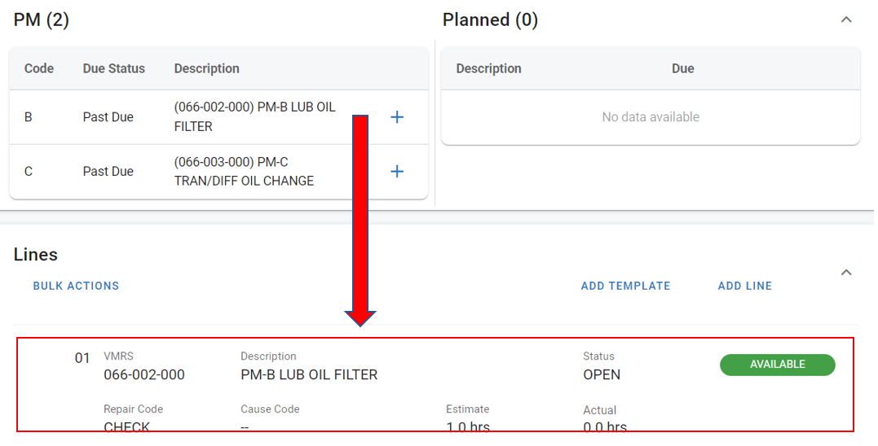The width and height of the screenshot is (878, 446).
Task: Open the BULK ACTIONS menu
Action: (76, 286)
